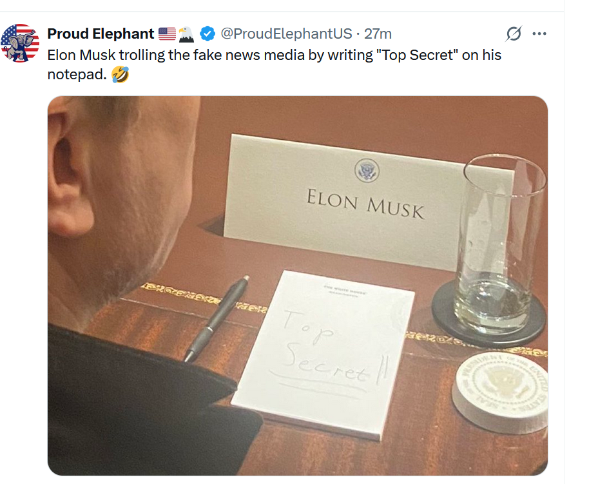Open the Proud Elephant profile avatar
The height and width of the screenshot is (484, 589).
(20, 43)
